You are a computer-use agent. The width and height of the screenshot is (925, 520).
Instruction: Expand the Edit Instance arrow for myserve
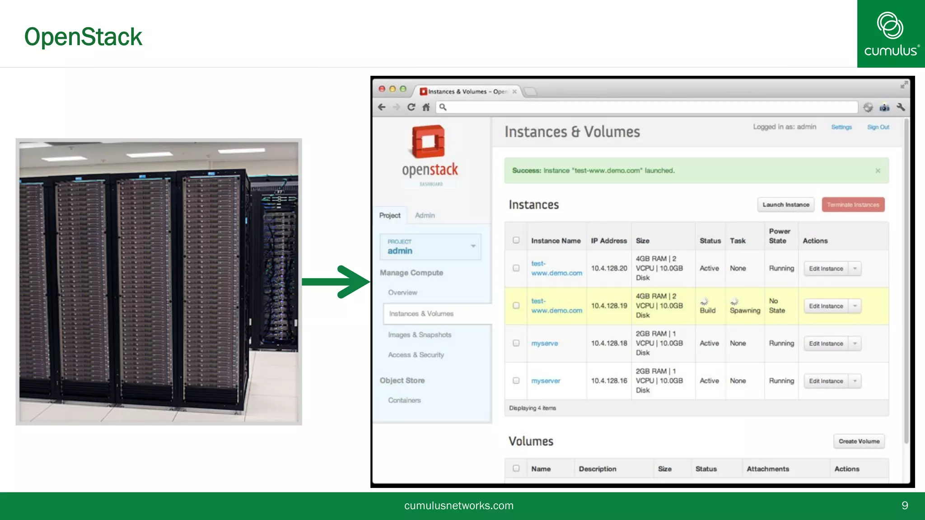click(x=855, y=344)
